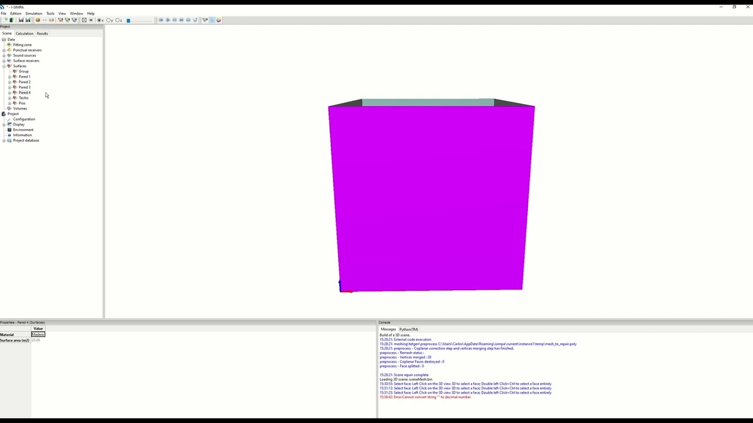Click the skip to last step animation icon
This screenshot has width=753, height=423.
click(181, 20)
